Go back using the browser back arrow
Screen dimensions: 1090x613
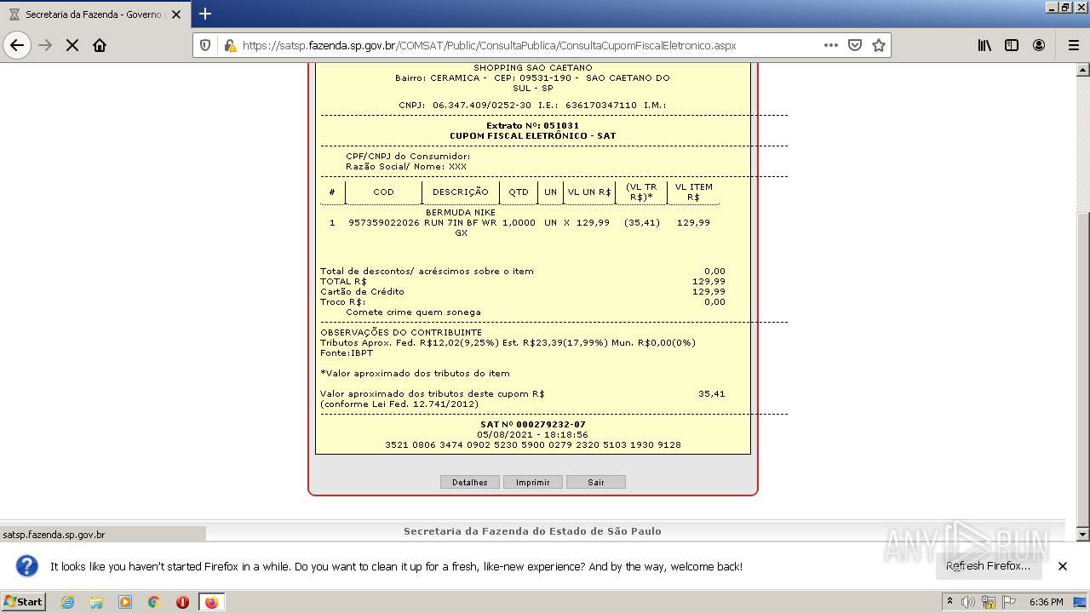tap(17, 45)
